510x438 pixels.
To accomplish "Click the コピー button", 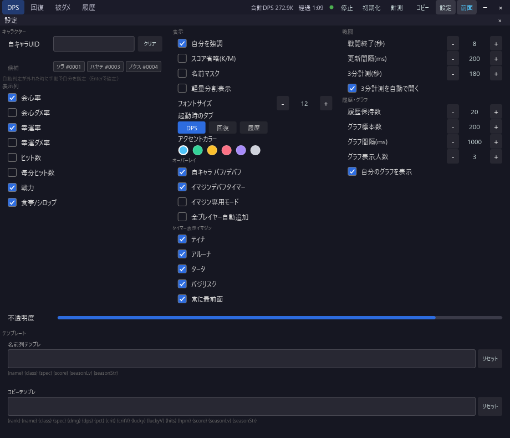I will [x=422, y=8].
